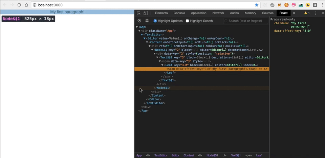Viewport: 325px width, 158px height.
Task: Switch to the Elements tab
Action: click(x=161, y=13)
